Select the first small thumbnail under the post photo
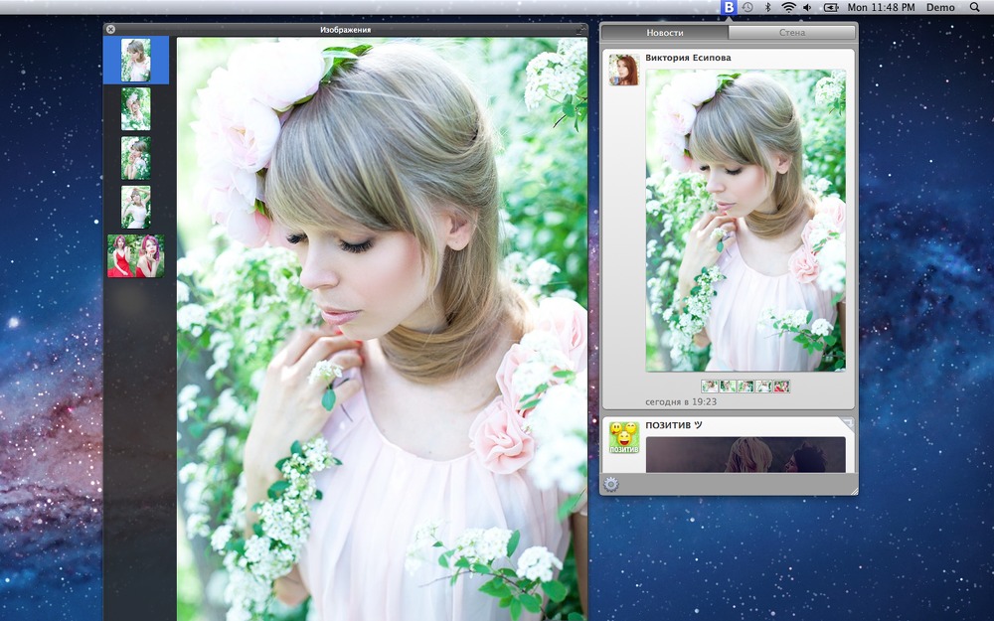 710,386
